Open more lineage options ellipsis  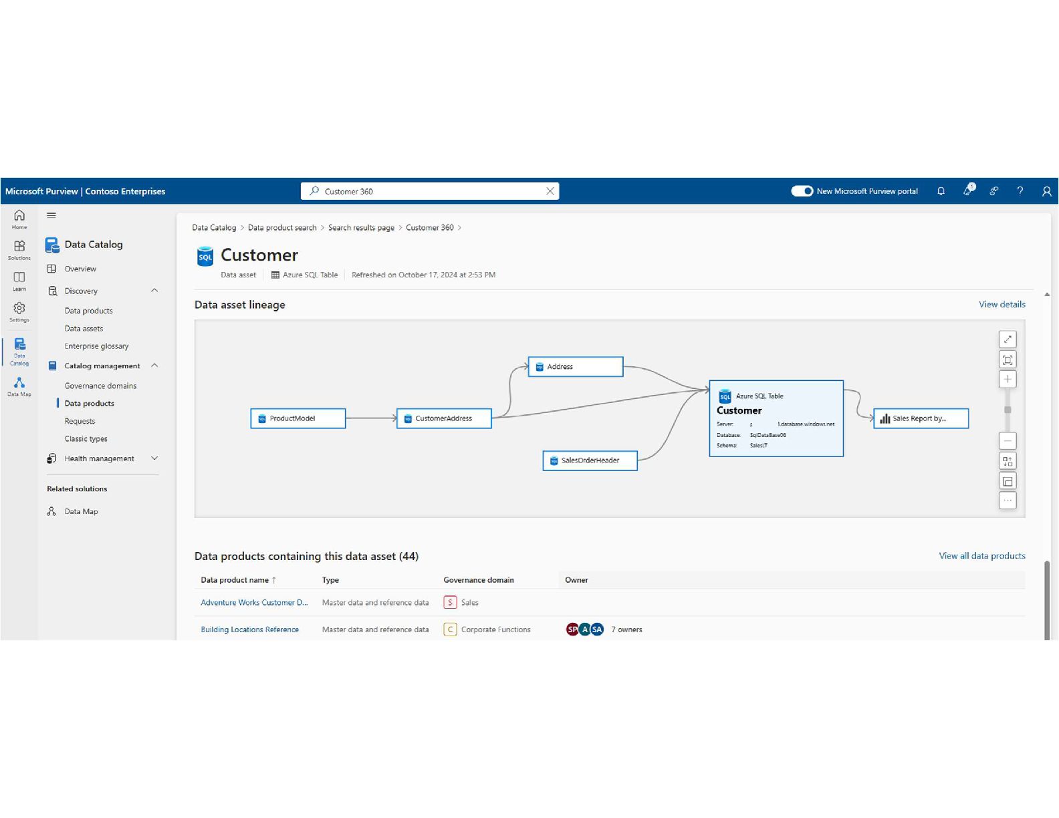[1008, 501]
